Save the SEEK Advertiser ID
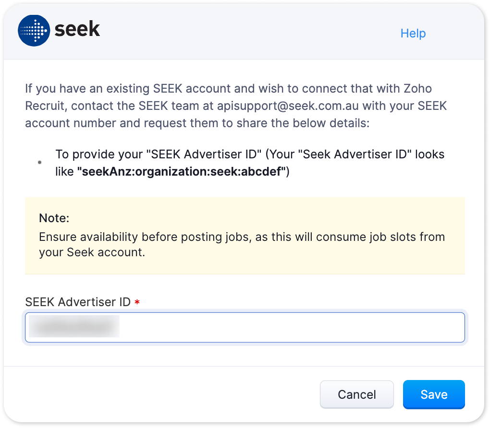 click(434, 394)
